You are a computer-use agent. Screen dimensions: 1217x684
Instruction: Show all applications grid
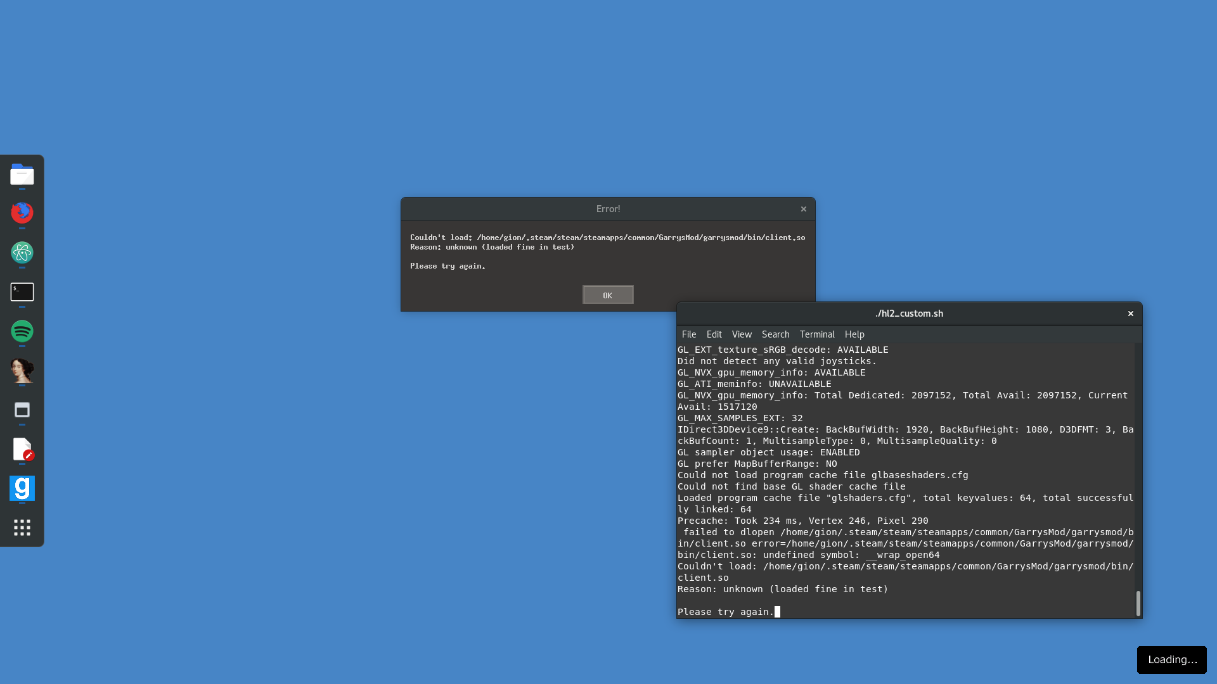coord(22,528)
